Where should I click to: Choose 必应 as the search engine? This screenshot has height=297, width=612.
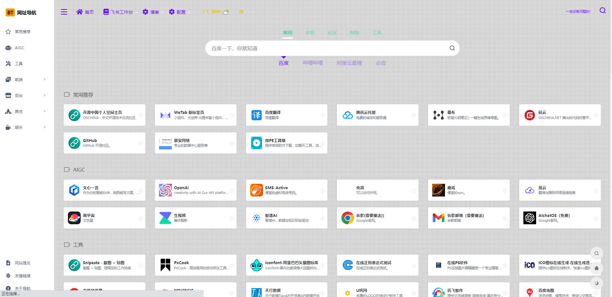[381, 63]
